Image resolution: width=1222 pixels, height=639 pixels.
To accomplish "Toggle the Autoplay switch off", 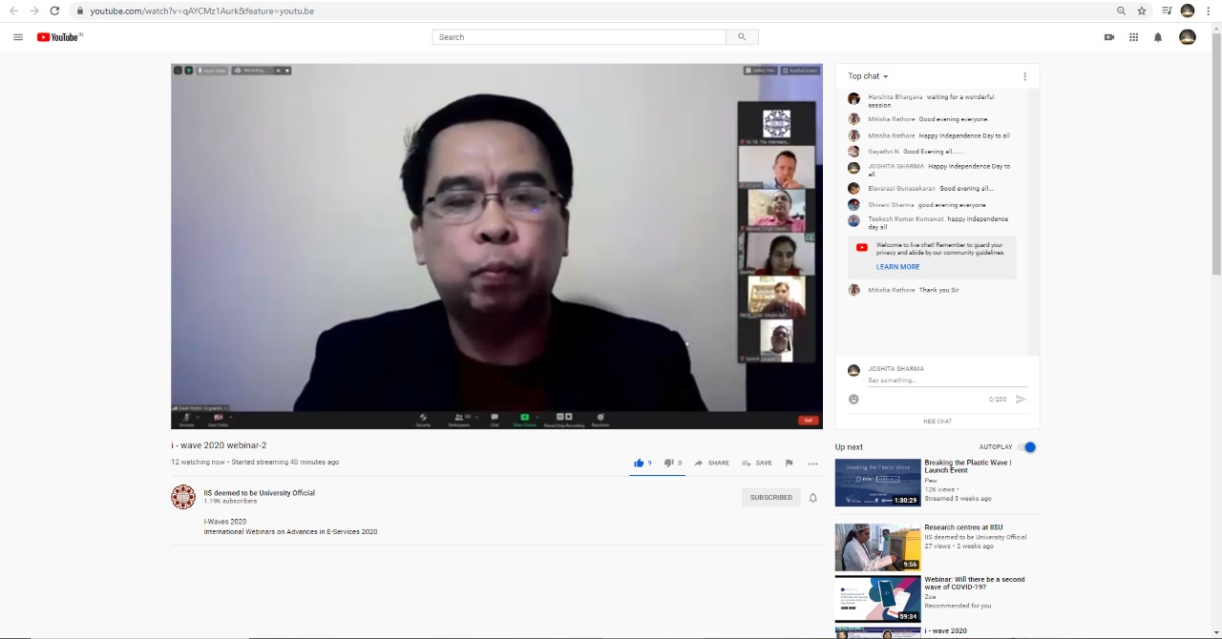I will (x=1027, y=447).
